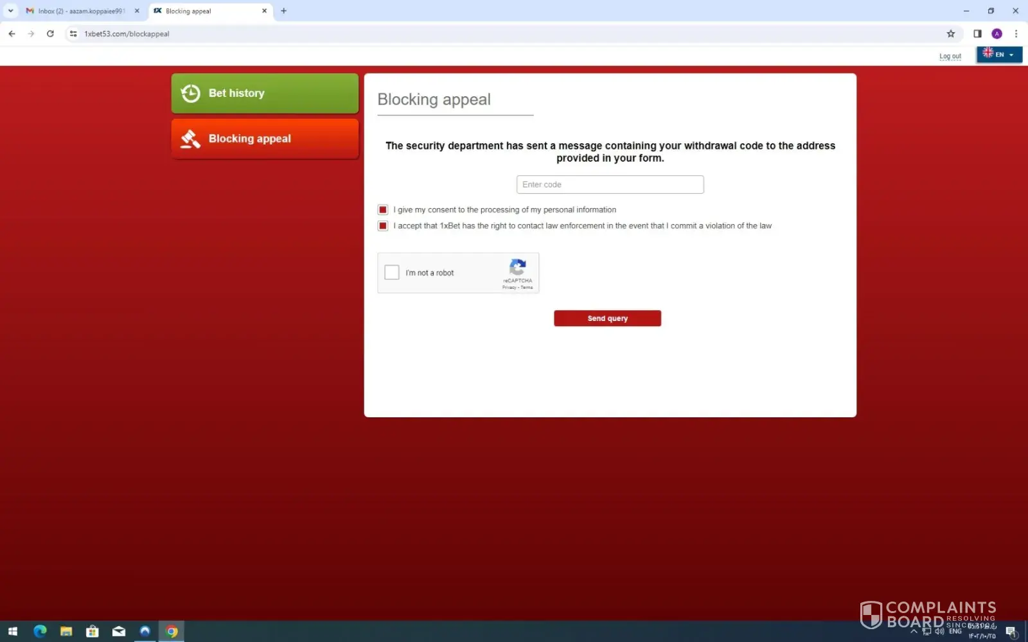Expand the tab search dropdown arrow

click(10, 11)
